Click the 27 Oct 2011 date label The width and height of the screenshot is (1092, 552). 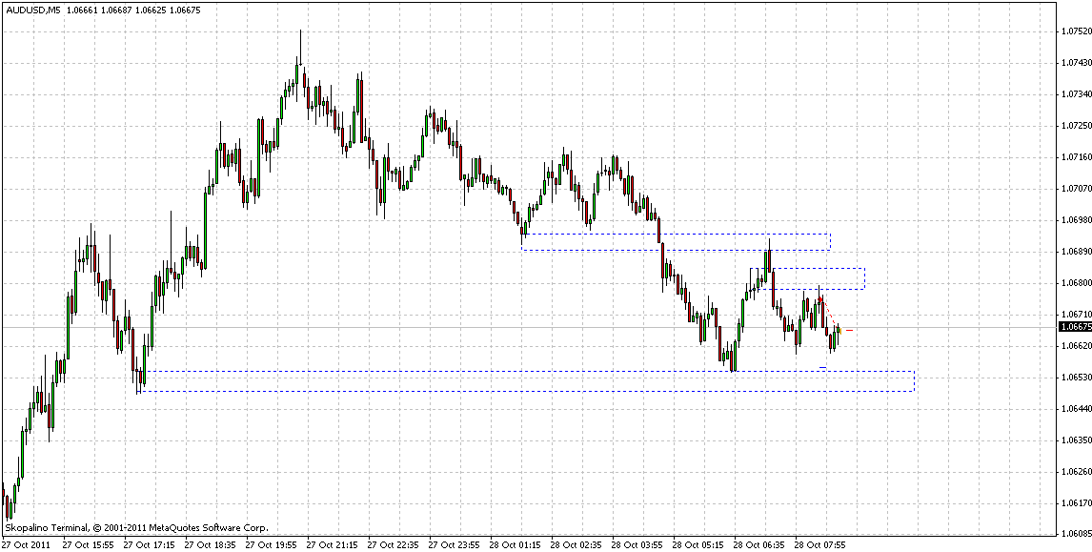coord(24,543)
